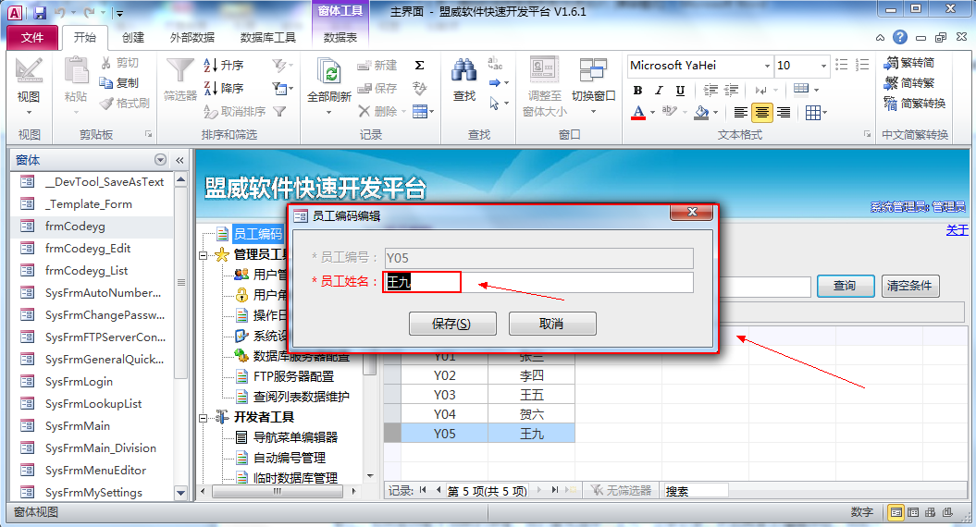The image size is (976, 527).
Task: Open the 查找 binoculars find tool
Action: point(463,80)
